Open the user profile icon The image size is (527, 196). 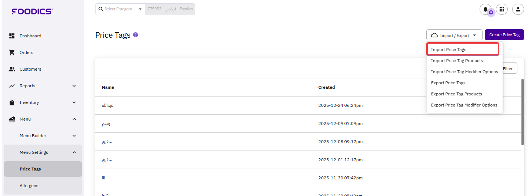[x=518, y=9]
